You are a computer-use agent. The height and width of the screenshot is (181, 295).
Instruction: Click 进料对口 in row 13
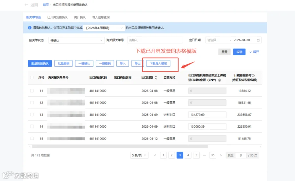[x=169, y=115]
